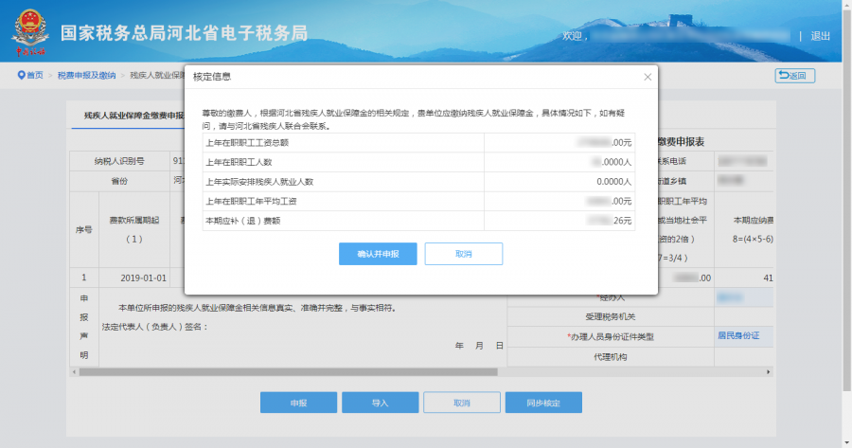Click the bottom 取消 button below the form

point(461,403)
